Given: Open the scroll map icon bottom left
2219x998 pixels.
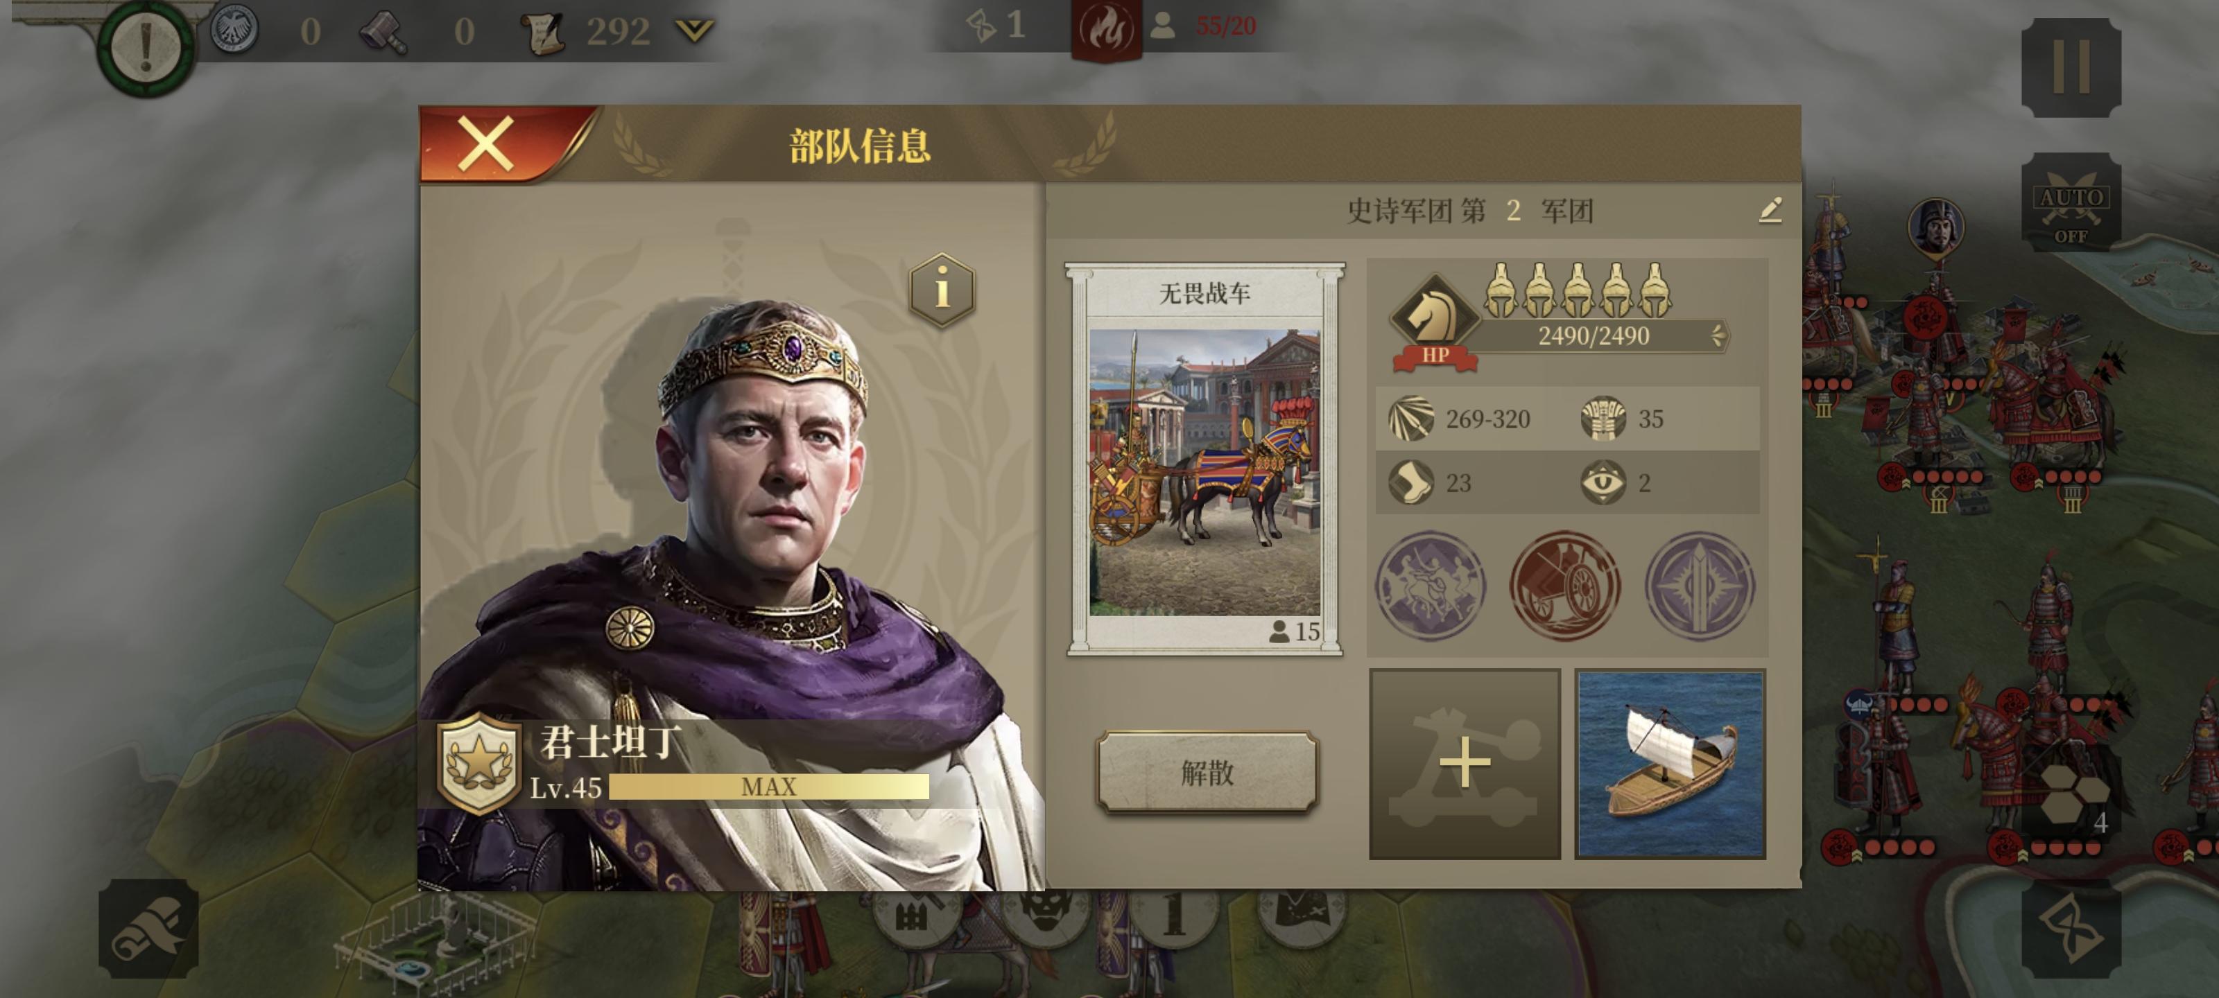Looking at the screenshot, I should coord(148,928).
